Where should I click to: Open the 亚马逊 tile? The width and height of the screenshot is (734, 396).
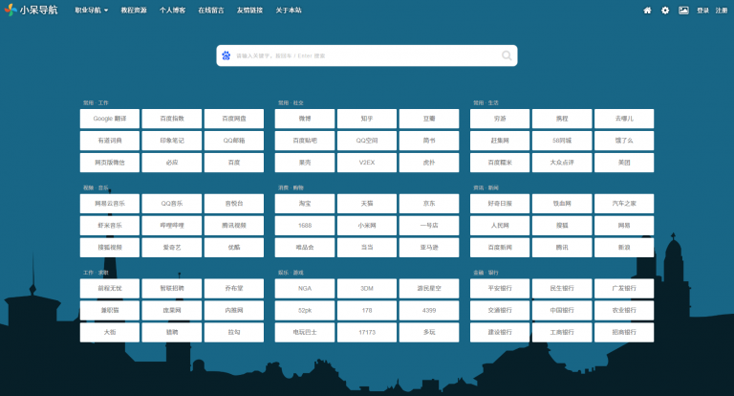(x=429, y=248)
